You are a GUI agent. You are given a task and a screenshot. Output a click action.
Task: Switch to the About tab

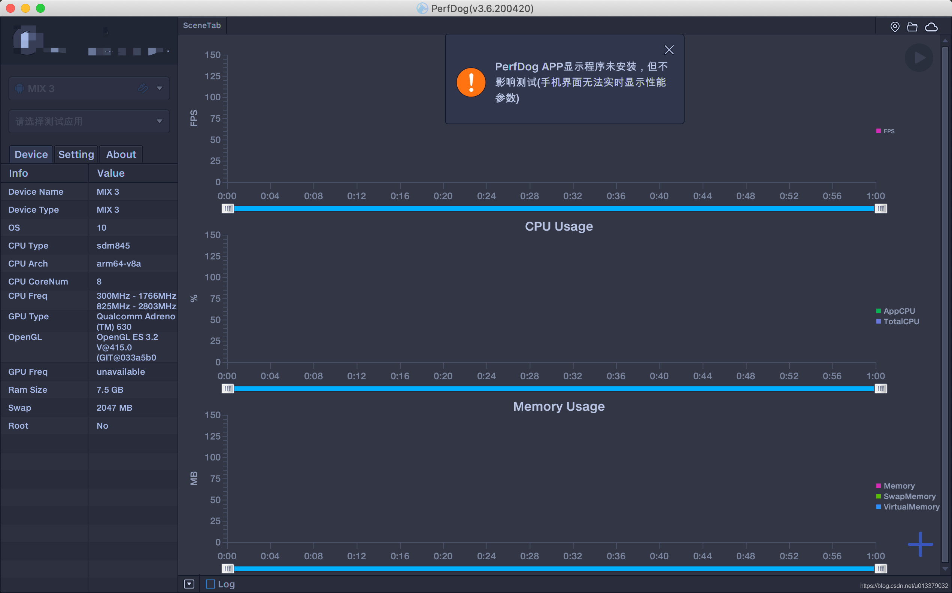point(121,155)
